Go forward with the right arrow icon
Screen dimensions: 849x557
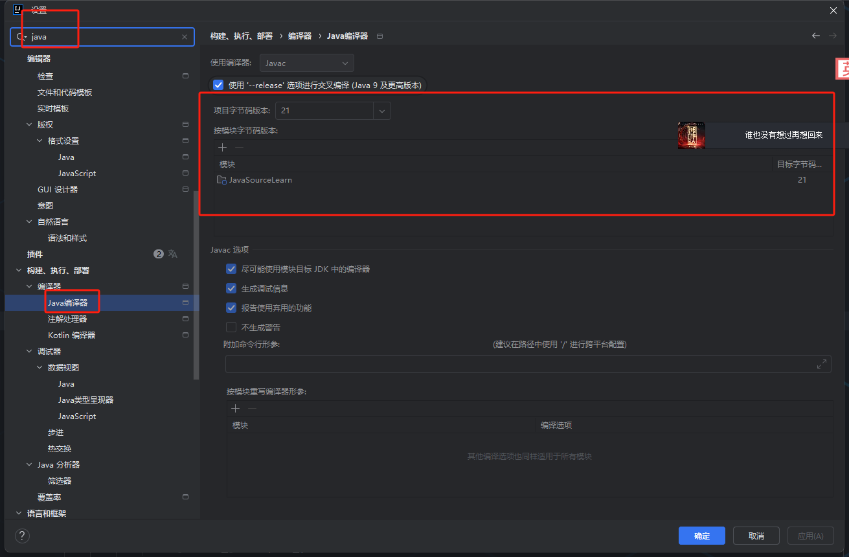coord(833,36)
